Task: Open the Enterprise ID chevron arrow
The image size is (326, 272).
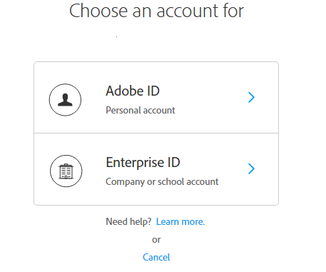Action: [251, 168]
